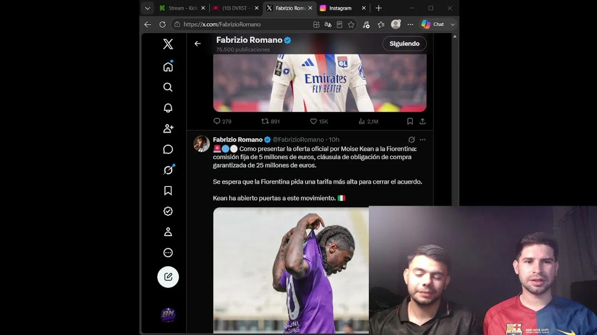Go to Home in X sidebar

click(x=168, y=67)
